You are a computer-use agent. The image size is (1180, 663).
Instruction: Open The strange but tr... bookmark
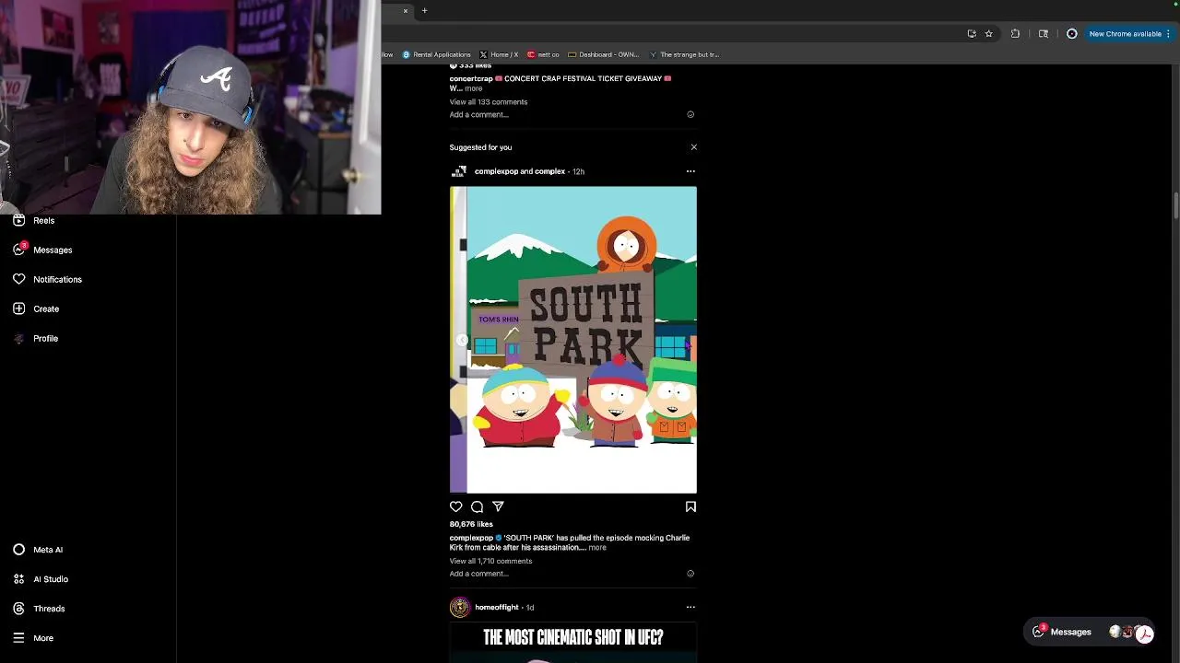point(684,54)
